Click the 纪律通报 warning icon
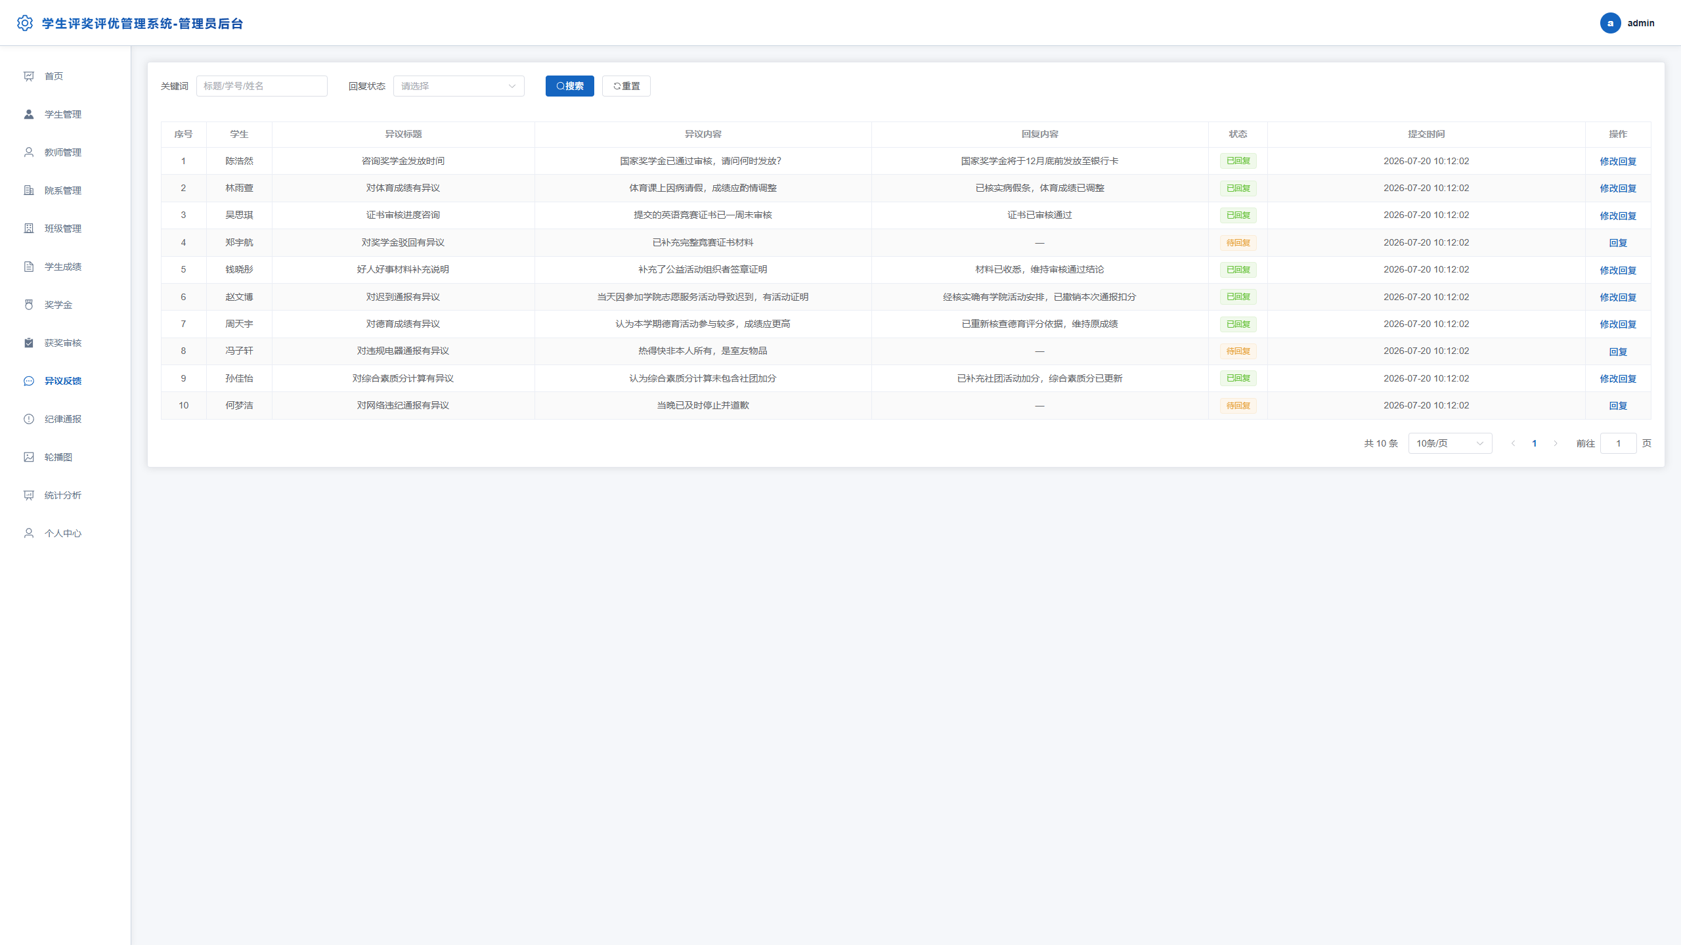Screen dimensions: 1681x945 [x=29, y=419]
